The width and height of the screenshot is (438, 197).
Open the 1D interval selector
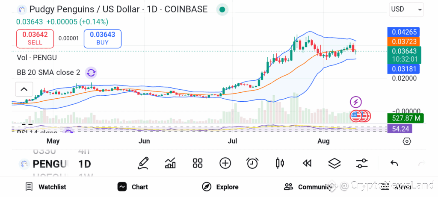pyautogui.click(x=84, y=164)
